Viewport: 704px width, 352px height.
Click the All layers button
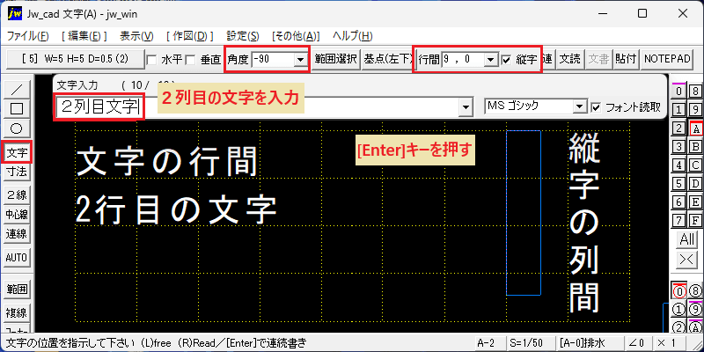point(687,239)
